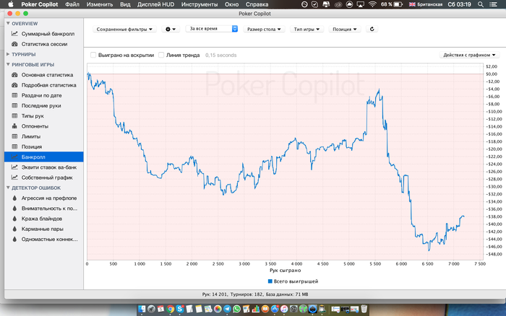The width and height of the screenshot is (506, 316).
Task: Enable Линия тренда checkbox
Action: [161, 55]
